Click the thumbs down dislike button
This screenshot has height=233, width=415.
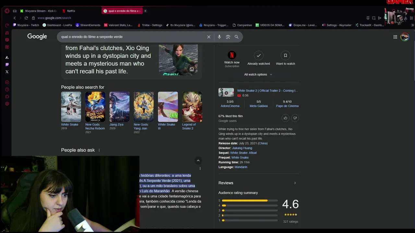click(x=295, y=118)
